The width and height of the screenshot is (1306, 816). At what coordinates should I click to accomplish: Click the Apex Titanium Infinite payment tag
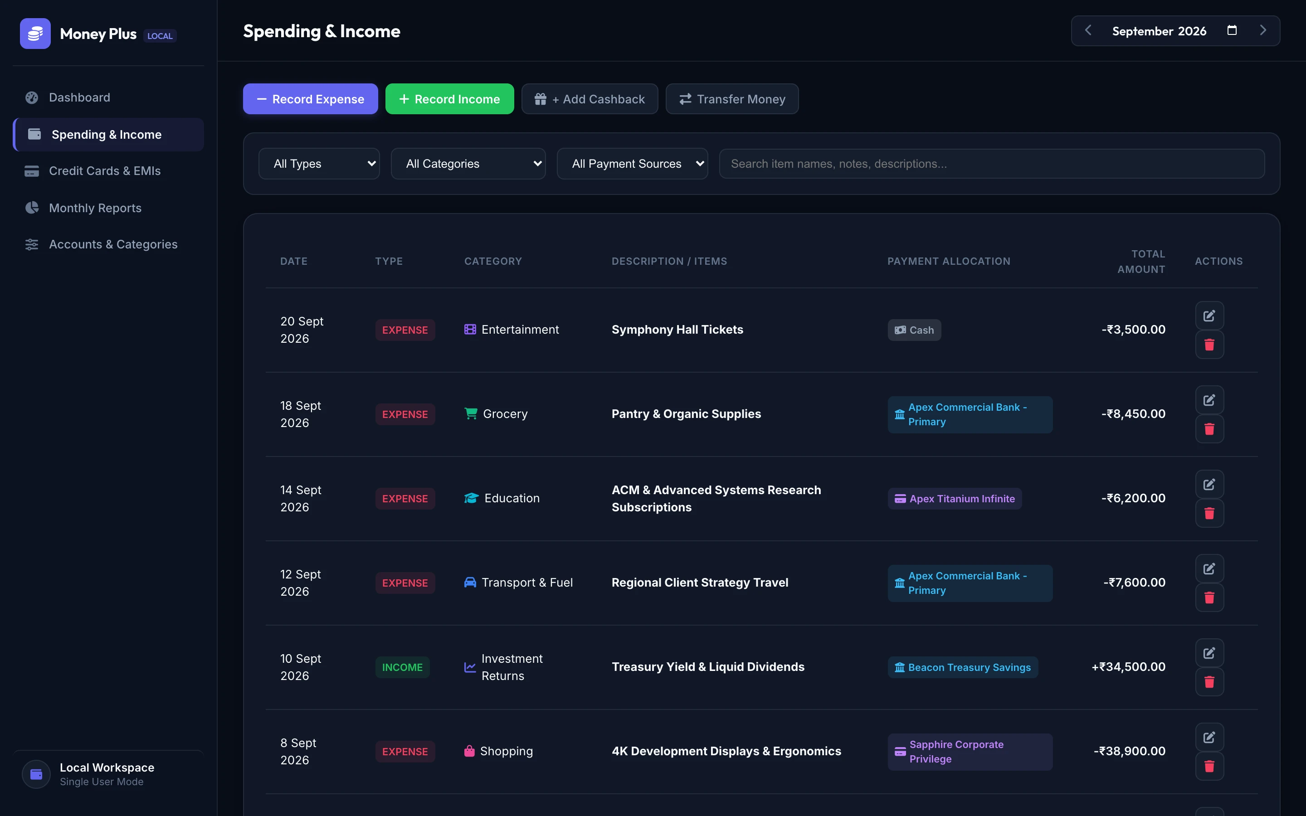point(955,499)
